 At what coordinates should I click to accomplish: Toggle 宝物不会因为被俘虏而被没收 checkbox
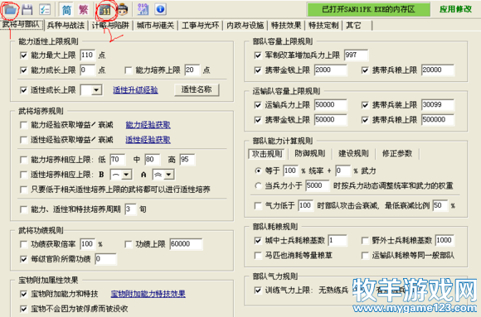23,309
